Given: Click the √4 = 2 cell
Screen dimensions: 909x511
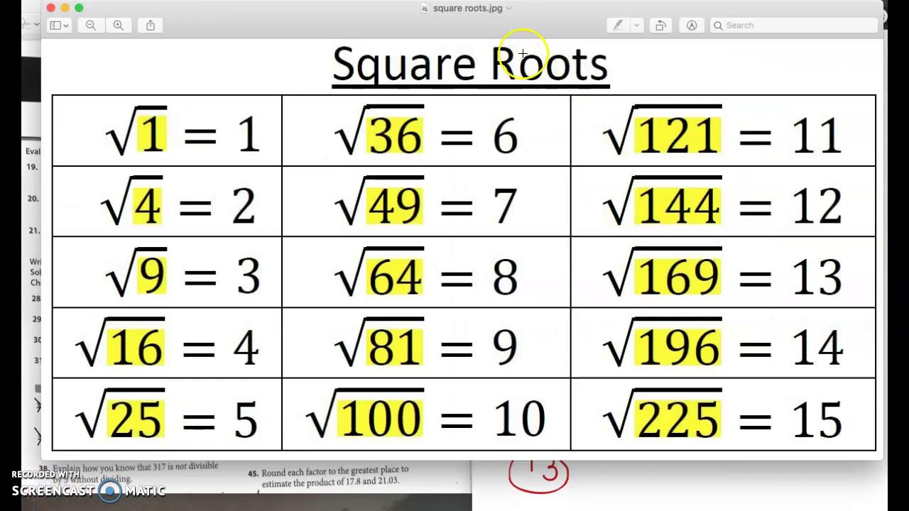Looking at the screenshot, I should point(167,202).
